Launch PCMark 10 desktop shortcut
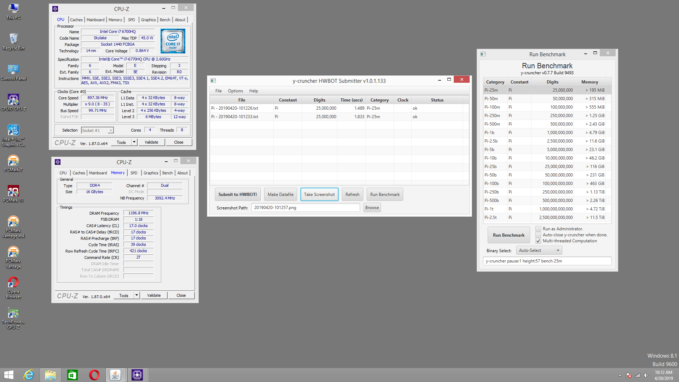Viewport: 679px width, 382px height. pos(13,193)
